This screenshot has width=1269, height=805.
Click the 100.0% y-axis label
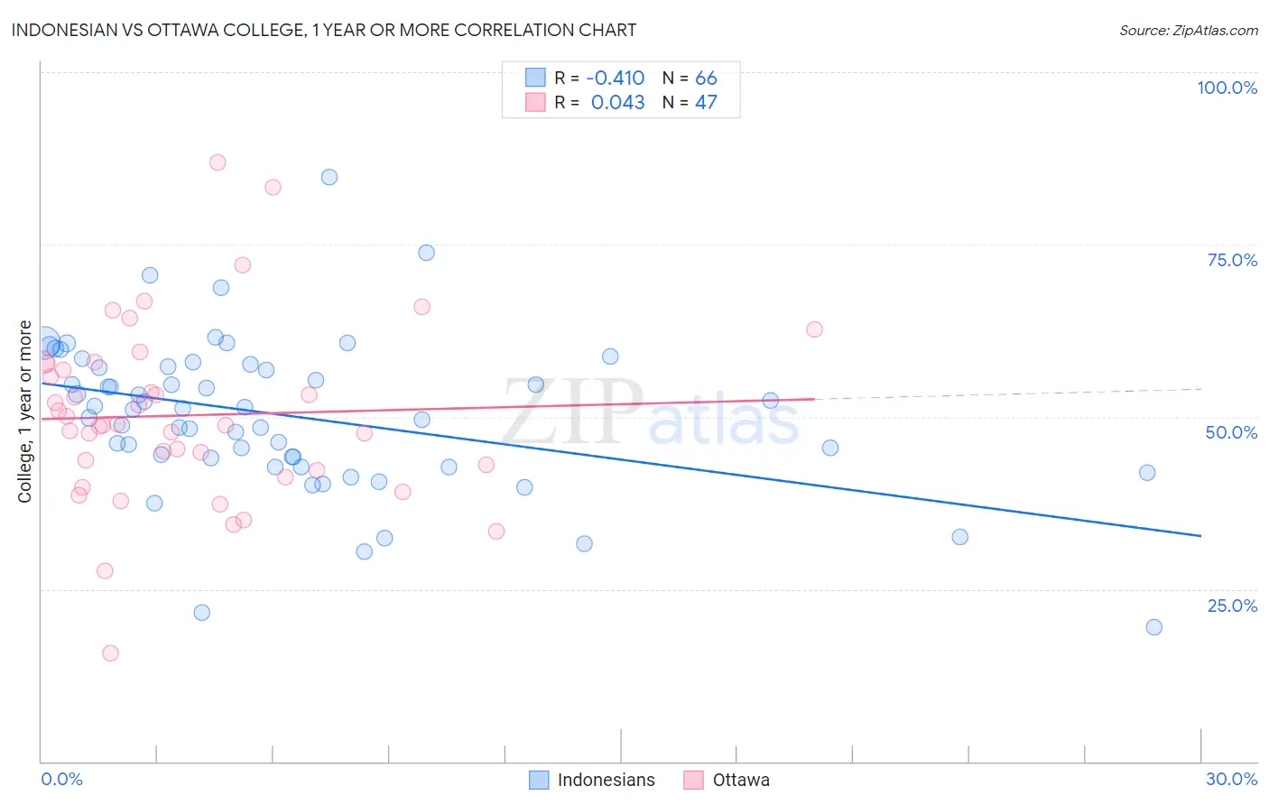click(x=1227, y=88)
